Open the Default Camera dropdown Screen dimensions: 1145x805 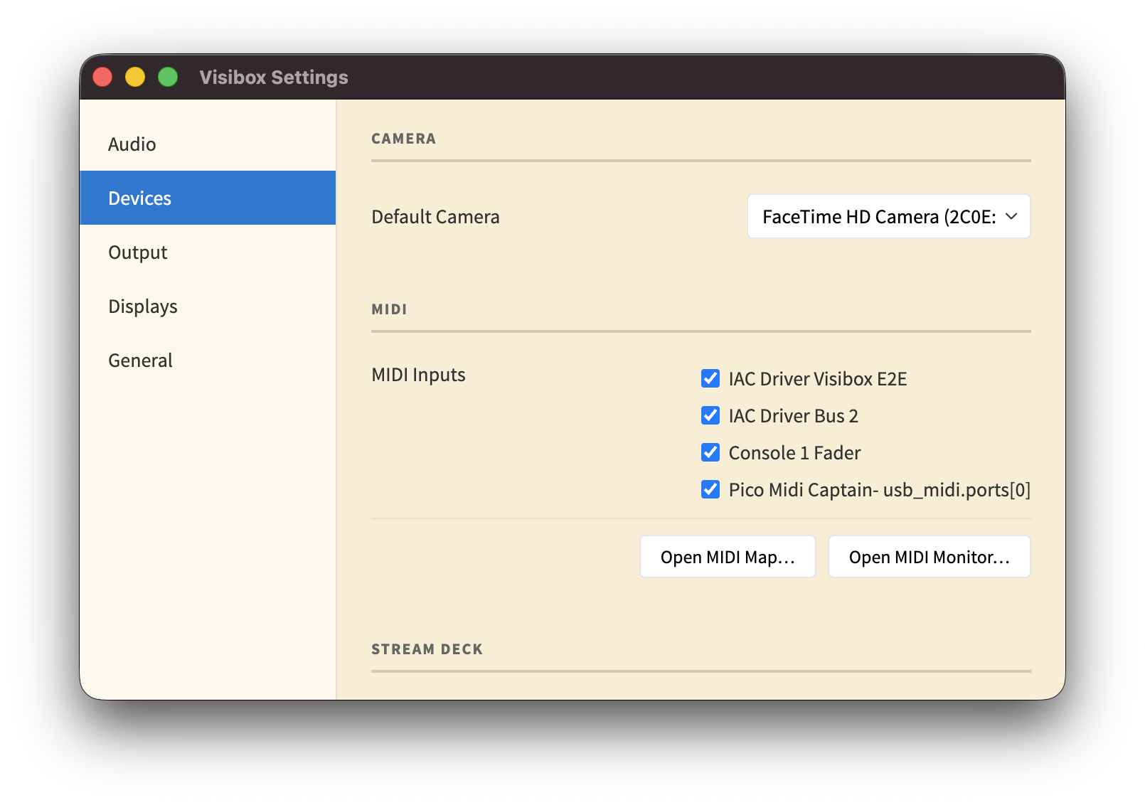point(888,216)
